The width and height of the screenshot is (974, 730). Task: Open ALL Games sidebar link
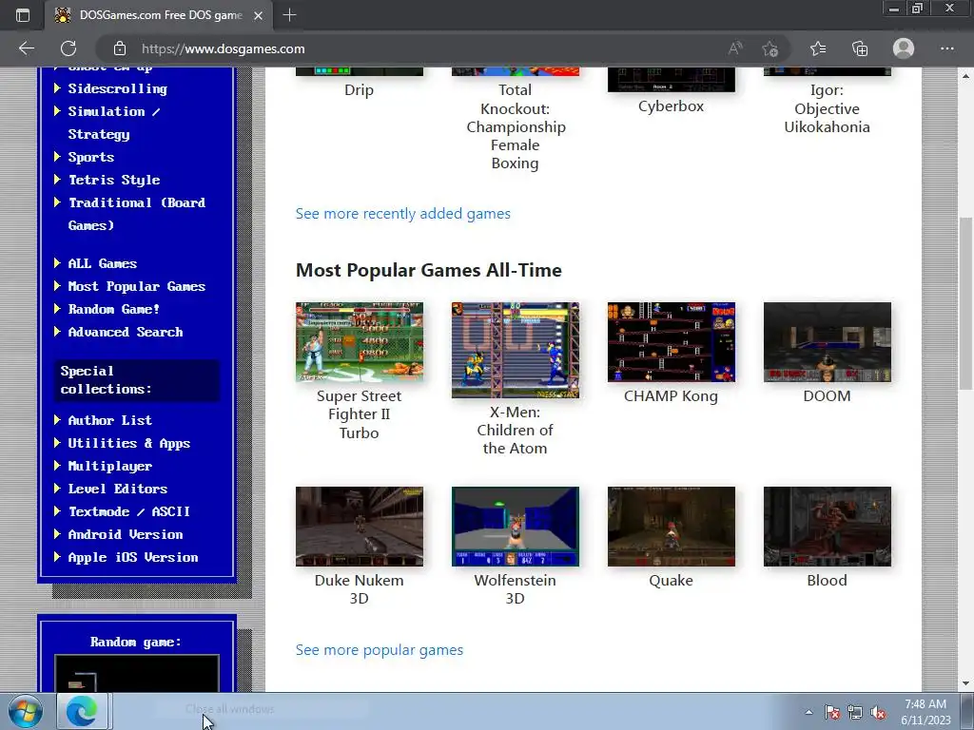click(x=103, y=264)
